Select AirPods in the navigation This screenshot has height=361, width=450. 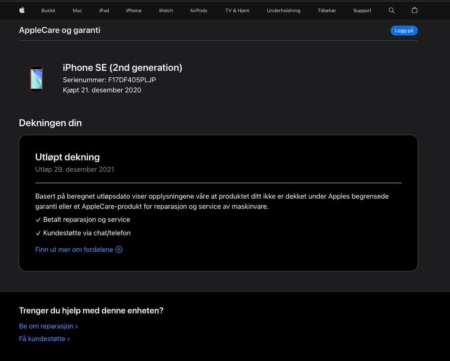pos(198,11)
